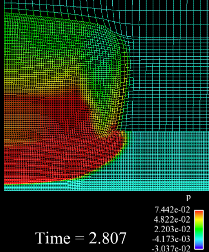Select the 2.203e-02 legend value
This screenshot has height=252, width=209.
[172, 229]
